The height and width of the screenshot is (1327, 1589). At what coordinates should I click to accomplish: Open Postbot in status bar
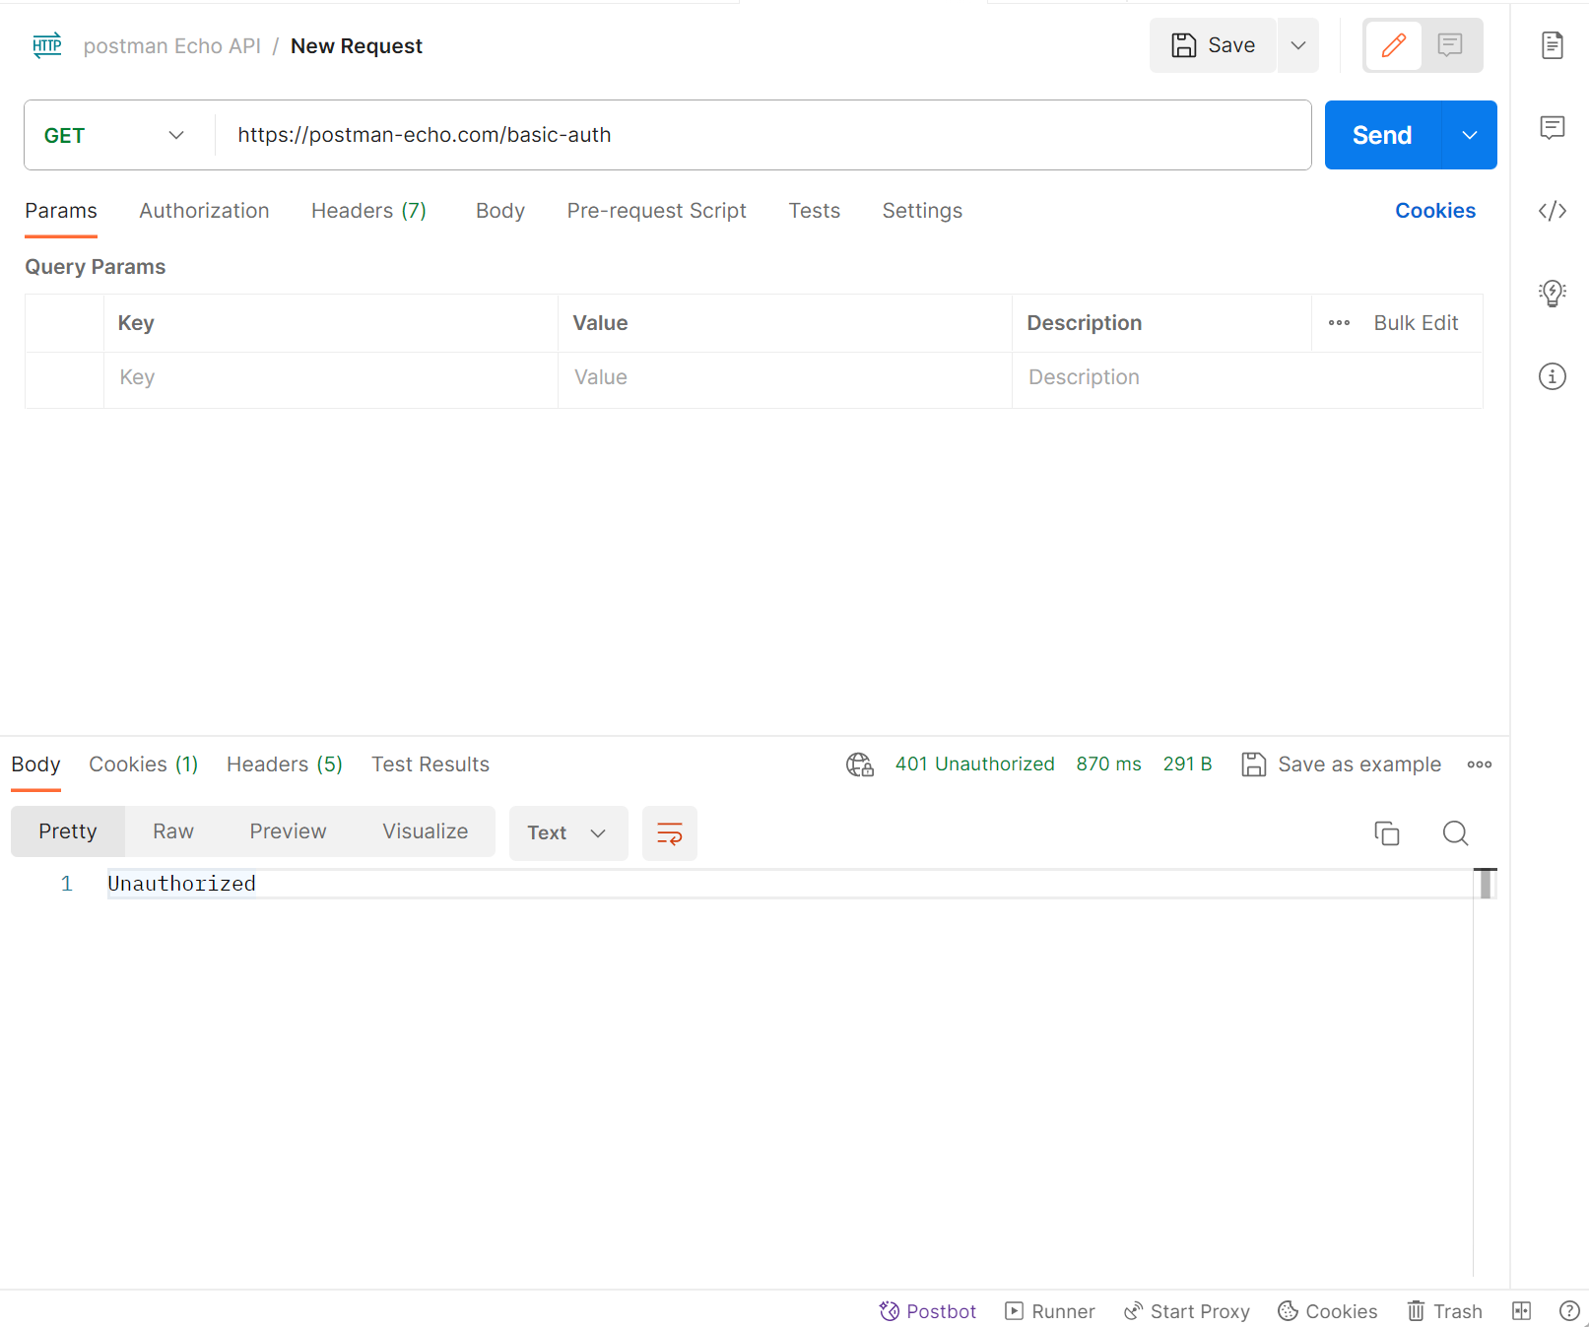pyautogui.click(x=928, y=1311)
